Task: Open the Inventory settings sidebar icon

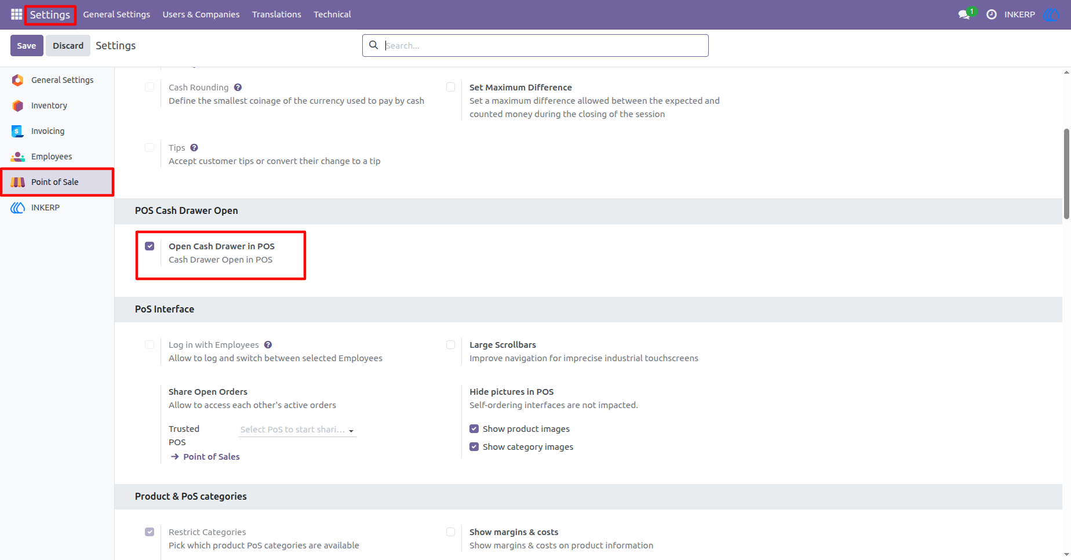Action: 18,106
